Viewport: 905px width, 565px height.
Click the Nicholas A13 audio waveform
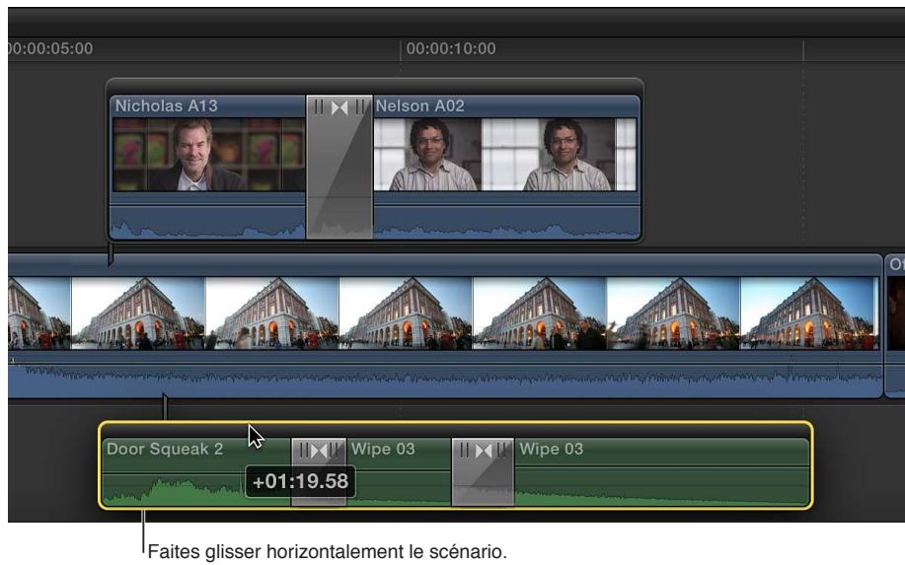[x=208, y=223]
